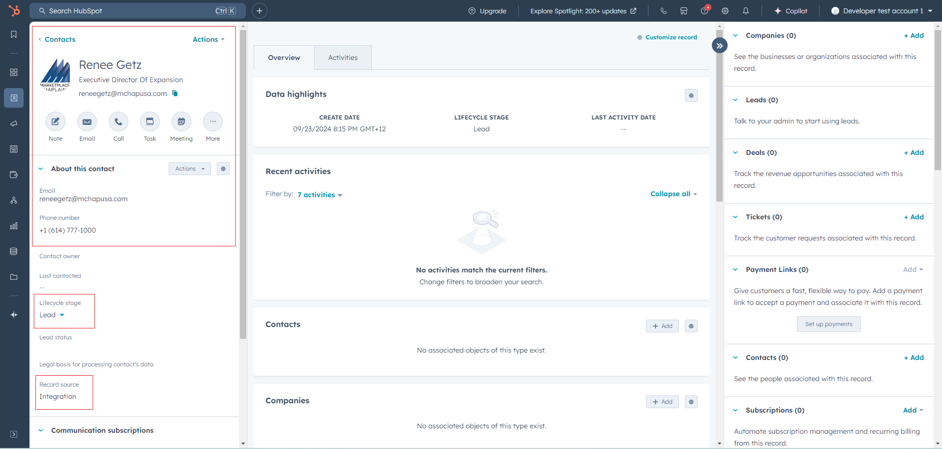This screenshot has width=942, height=449.
Task: Collapse the About this contact section
Action: coord(41,169)
